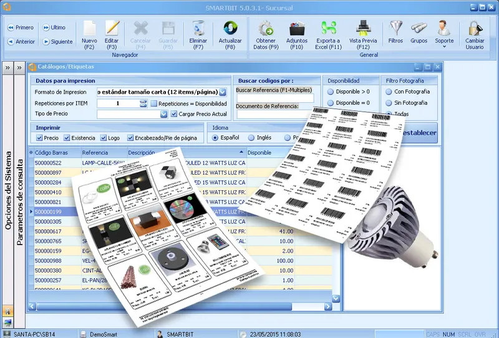Viewport: 499px width, 338px height.
Task: Move to Siguiente record
Action: (57, 42)
